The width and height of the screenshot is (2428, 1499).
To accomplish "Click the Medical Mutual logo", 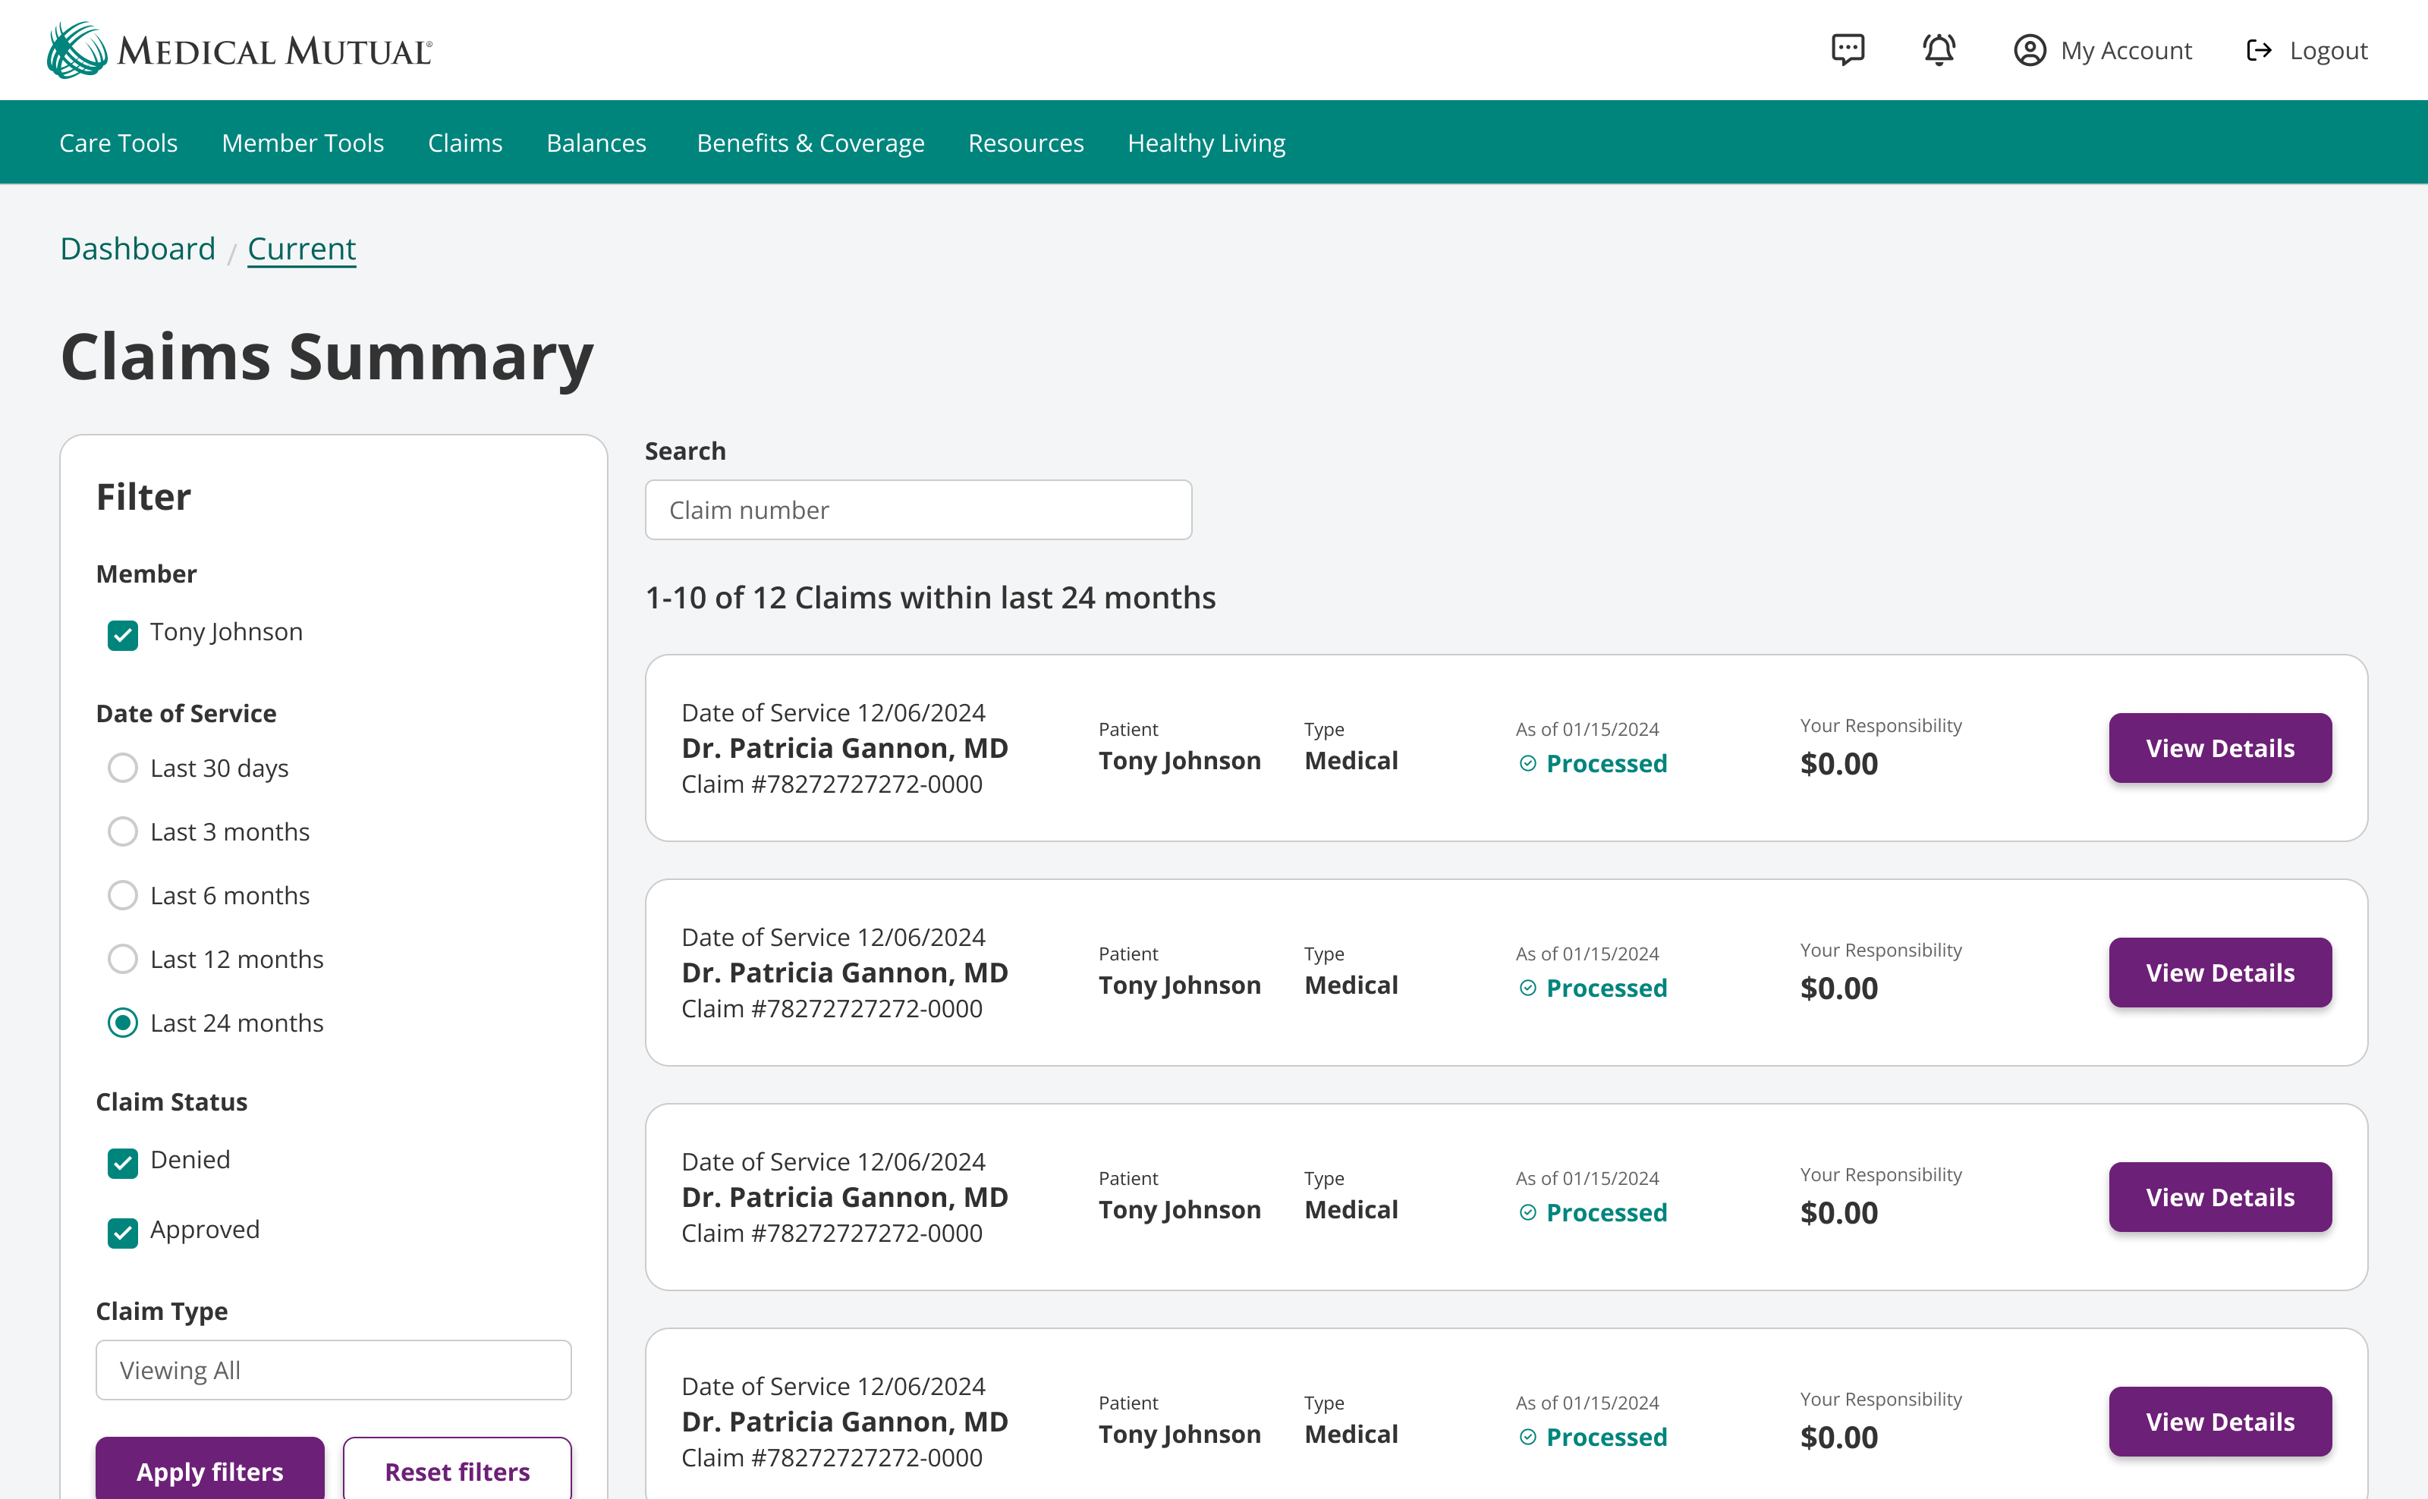I will tap(239, 49).
